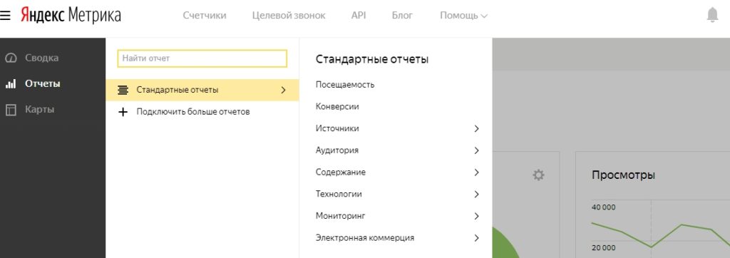Open the Источники report group

(337, 128)
